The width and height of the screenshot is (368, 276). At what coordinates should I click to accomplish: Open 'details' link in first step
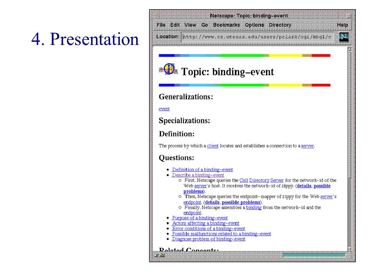[x=304, y=186]
